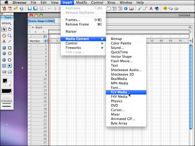Open the Text window A icon
Viewport: 195px width, 146px height.
tap(151, 8)
